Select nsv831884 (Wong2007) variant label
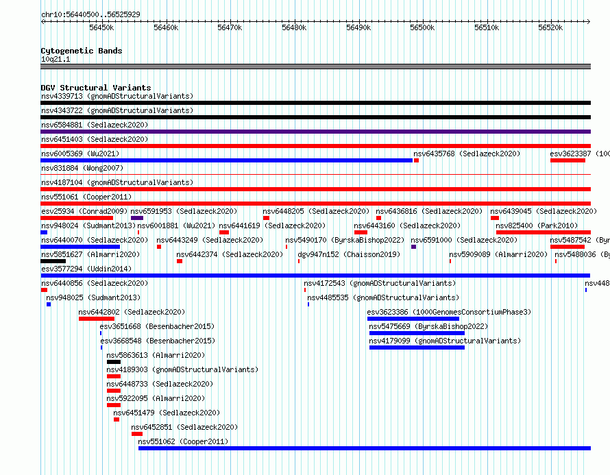 [x=82, y=168]
